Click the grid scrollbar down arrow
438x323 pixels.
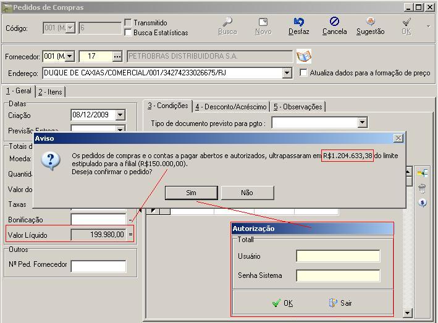click(x=408, y=313)
